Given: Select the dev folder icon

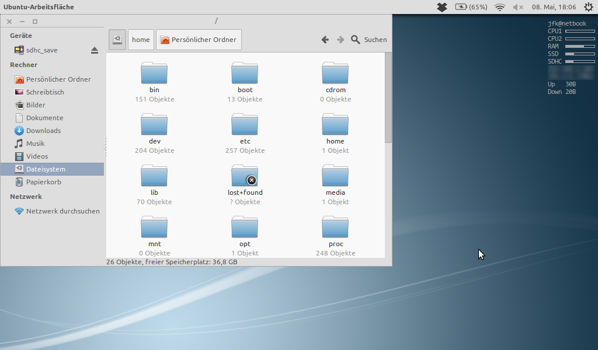Looking at the screenshot, I should [x=154, y=124].
